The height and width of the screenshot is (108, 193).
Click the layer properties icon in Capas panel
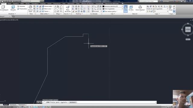click(148, 6)
